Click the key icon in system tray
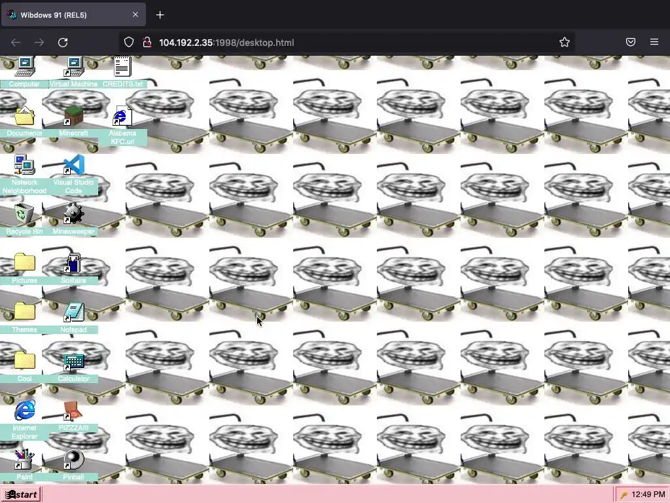 (x=624, y=495)
